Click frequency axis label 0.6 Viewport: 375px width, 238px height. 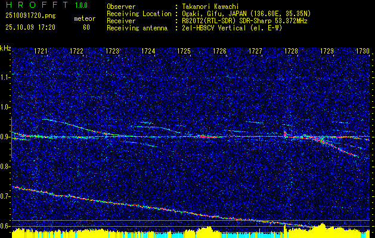tap(5, 226)
